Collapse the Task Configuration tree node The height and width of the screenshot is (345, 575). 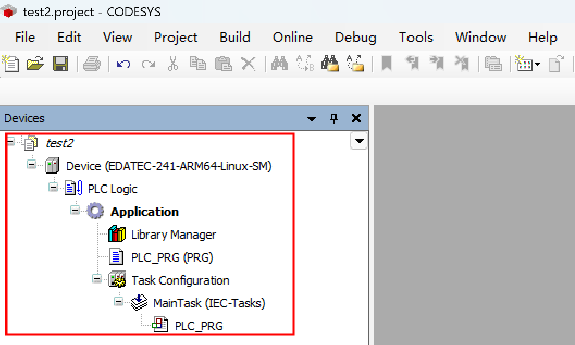97,279
